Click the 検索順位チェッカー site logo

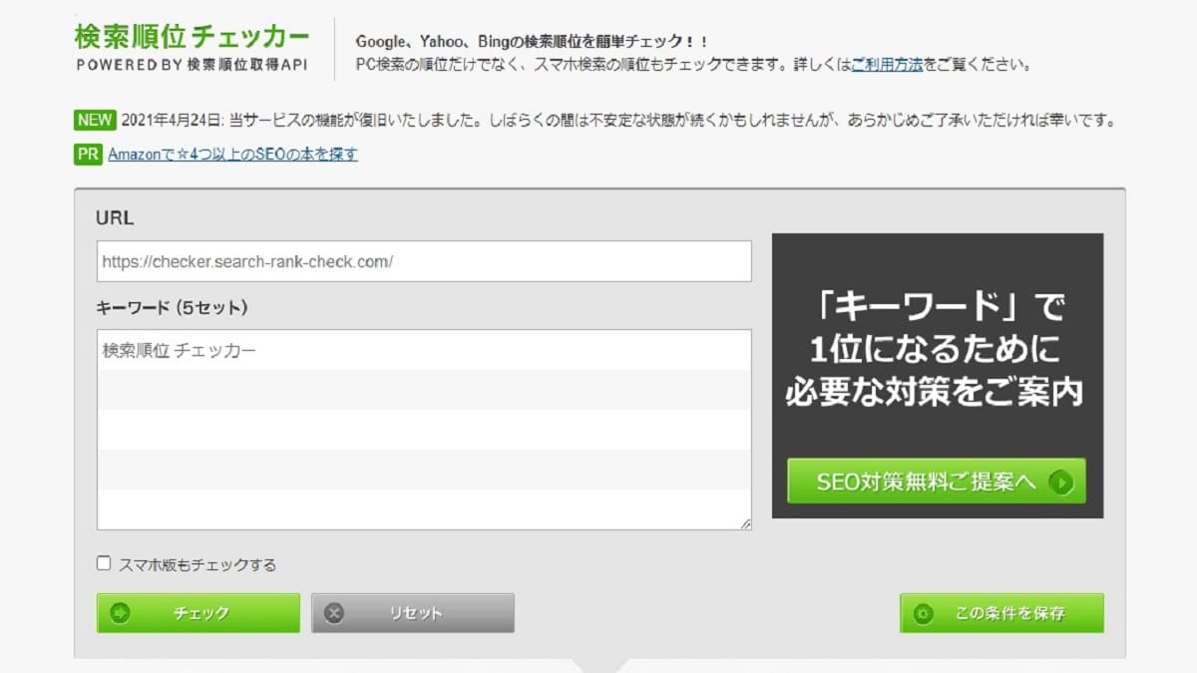point(192,37)
